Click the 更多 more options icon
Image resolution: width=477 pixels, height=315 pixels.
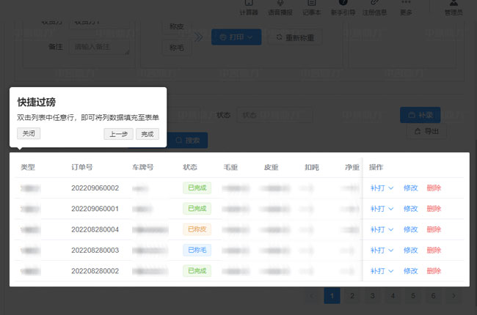click(406, 6)
